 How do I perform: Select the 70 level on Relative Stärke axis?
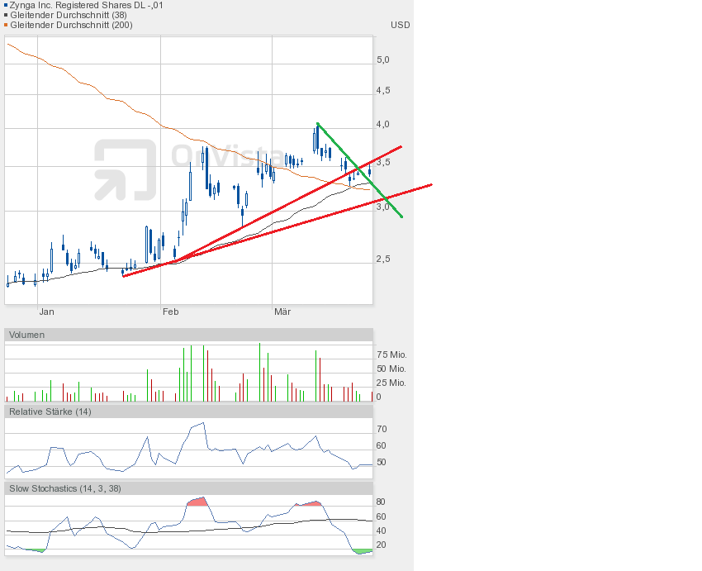(x=382, y=430)
